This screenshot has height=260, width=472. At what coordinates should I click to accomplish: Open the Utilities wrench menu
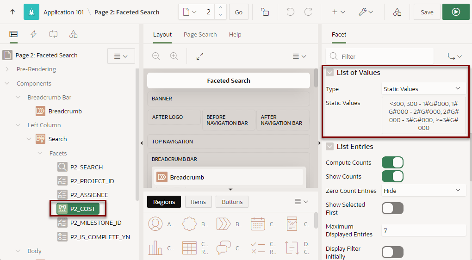pos(366,12)
